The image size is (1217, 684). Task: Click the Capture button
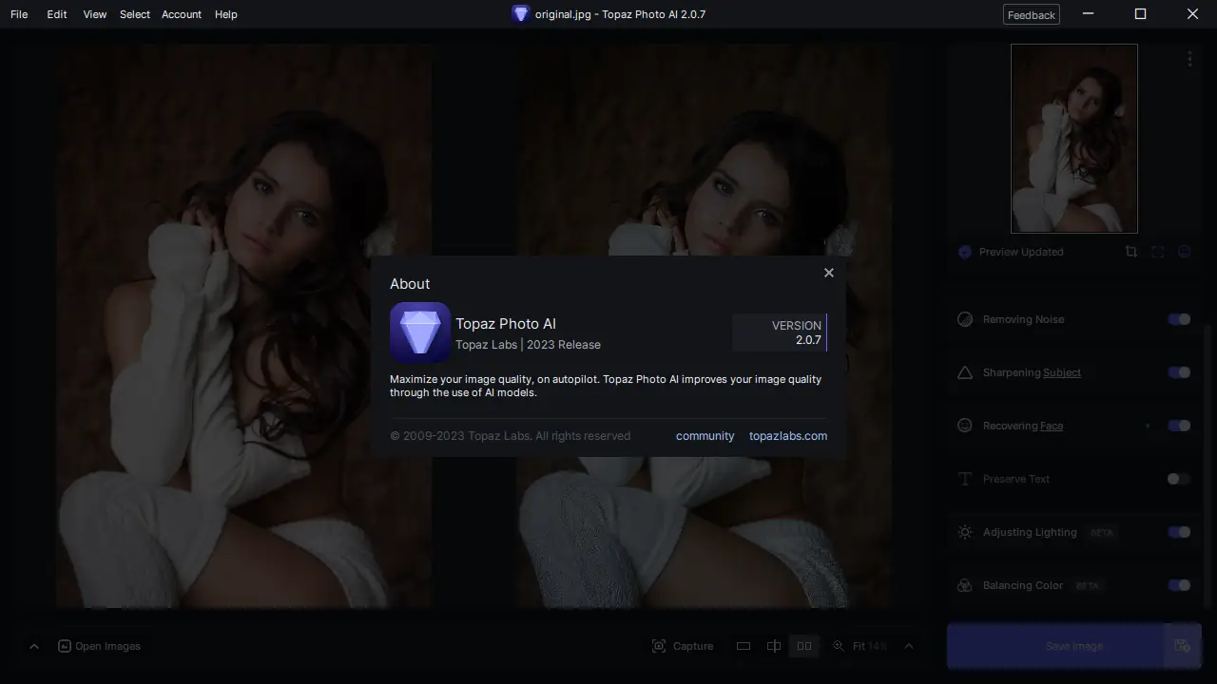[x=683, y=646]
